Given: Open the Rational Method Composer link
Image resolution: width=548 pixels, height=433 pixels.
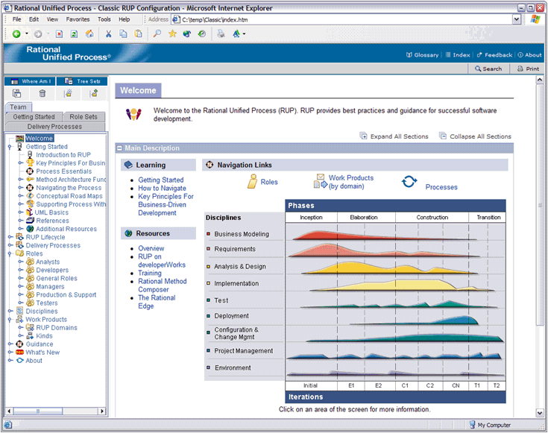Looking at the screenshot, I should tap(163, 285).
